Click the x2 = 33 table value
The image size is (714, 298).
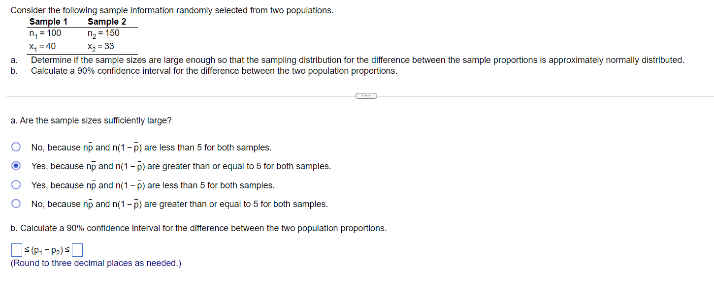point(100,46)
